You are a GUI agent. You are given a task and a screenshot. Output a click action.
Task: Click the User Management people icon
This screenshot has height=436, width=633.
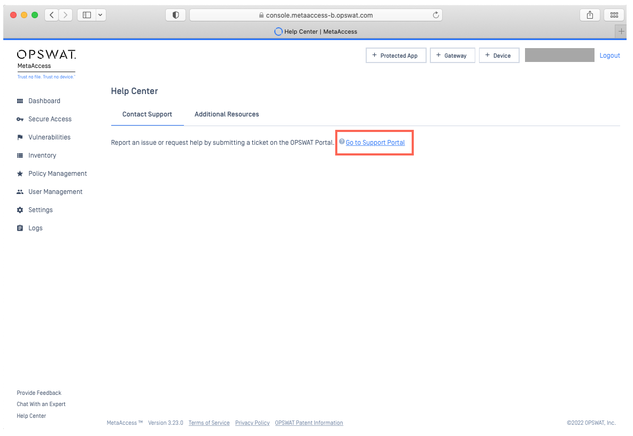pos(20,192)
